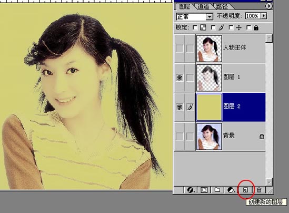
Task: Click the add layer mask icon
Action: [x=204, y=190]
